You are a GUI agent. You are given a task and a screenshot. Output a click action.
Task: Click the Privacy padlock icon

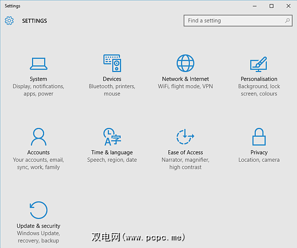(258, 137)
